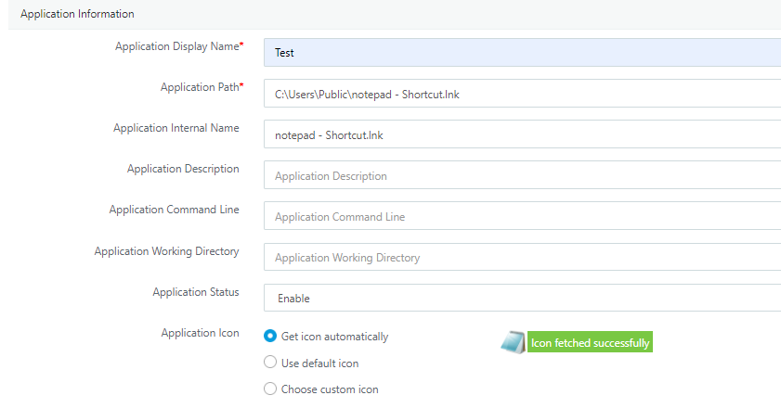Click the Application Icon label
Screen dimensions: 781x408
(200, 333)
